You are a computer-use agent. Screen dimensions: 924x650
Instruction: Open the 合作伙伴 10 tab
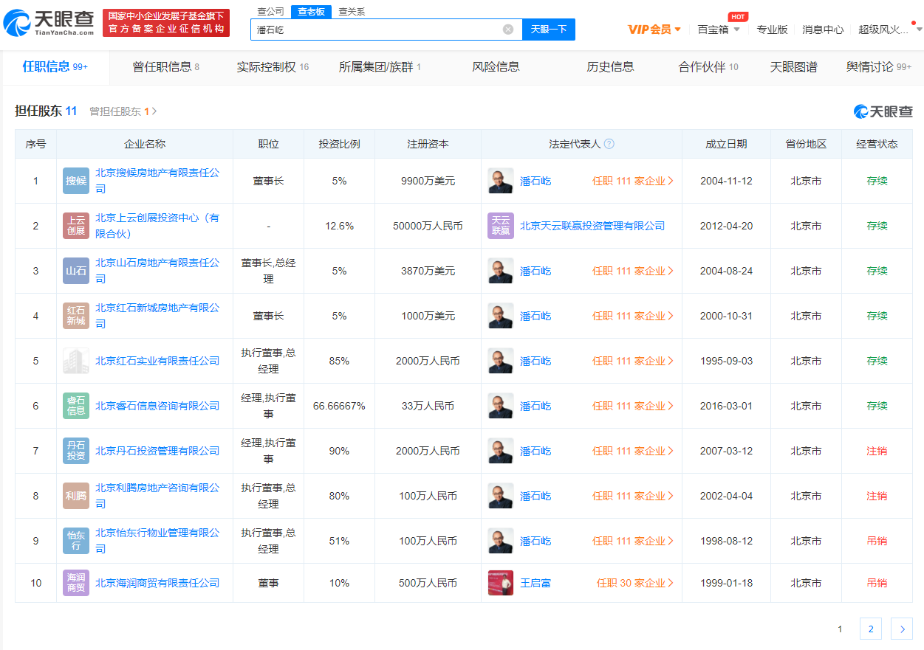(708, 67)
